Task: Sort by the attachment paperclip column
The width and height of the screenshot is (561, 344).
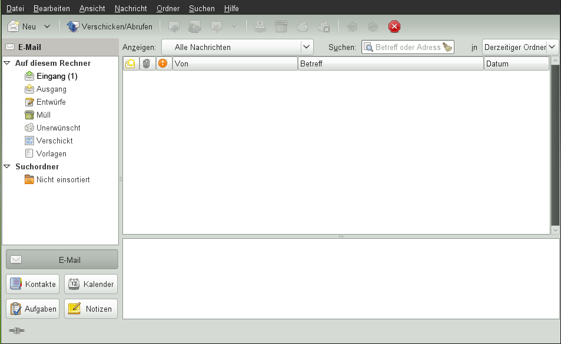Action: (147, 64)
